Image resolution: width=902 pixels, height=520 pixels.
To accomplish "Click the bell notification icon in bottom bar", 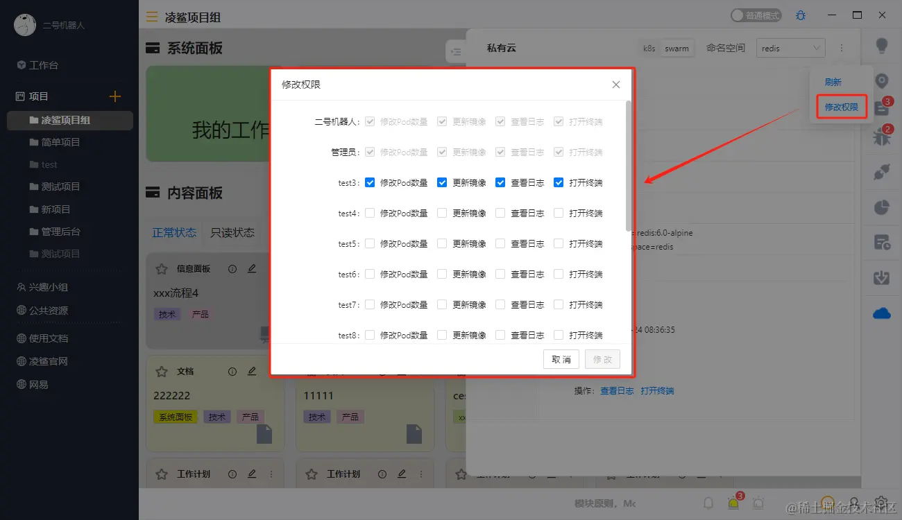I will 708,503.
